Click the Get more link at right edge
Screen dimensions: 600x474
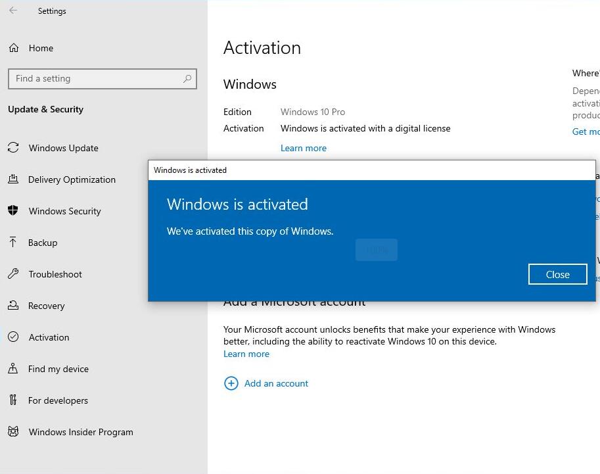tap(586, 131)
